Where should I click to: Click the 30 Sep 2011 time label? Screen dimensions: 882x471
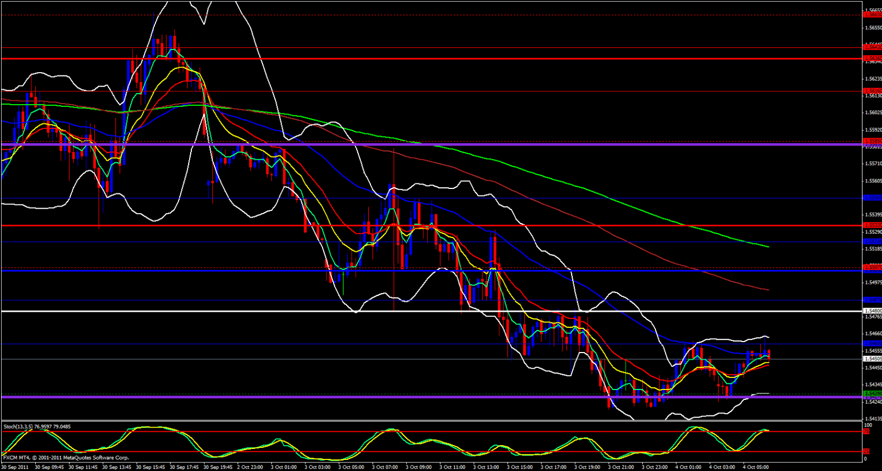(x=15, y=467)
